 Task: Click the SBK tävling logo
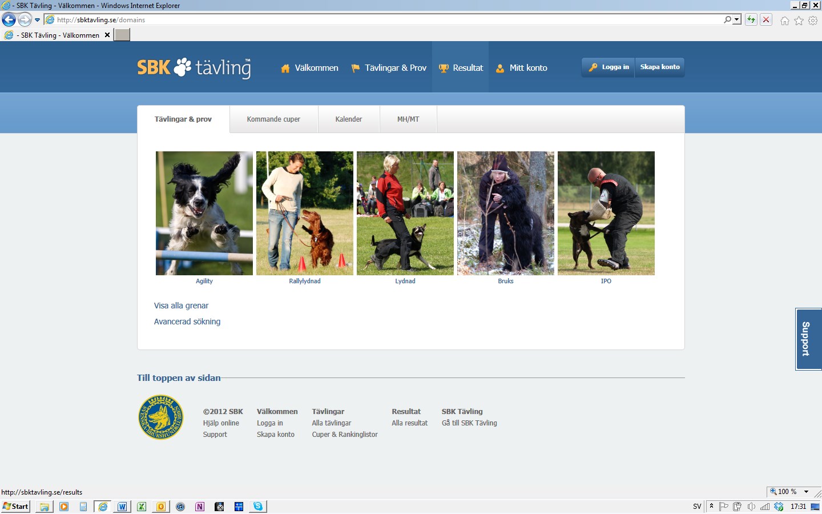tap(194, 67)
